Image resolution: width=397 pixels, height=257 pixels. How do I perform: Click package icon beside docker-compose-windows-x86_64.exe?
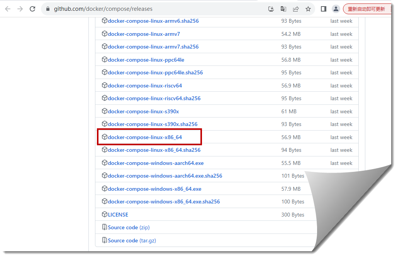click(x=105, y=188)
